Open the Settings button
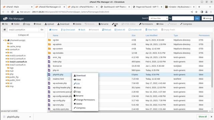The image size is (214, 120). 207,18
